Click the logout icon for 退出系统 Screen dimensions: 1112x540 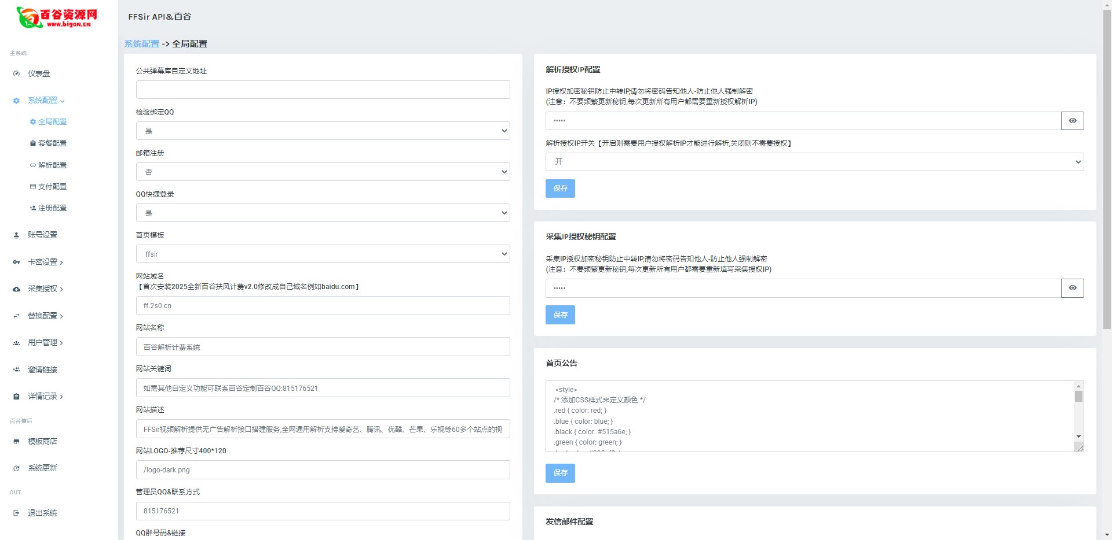pos(16,513)
